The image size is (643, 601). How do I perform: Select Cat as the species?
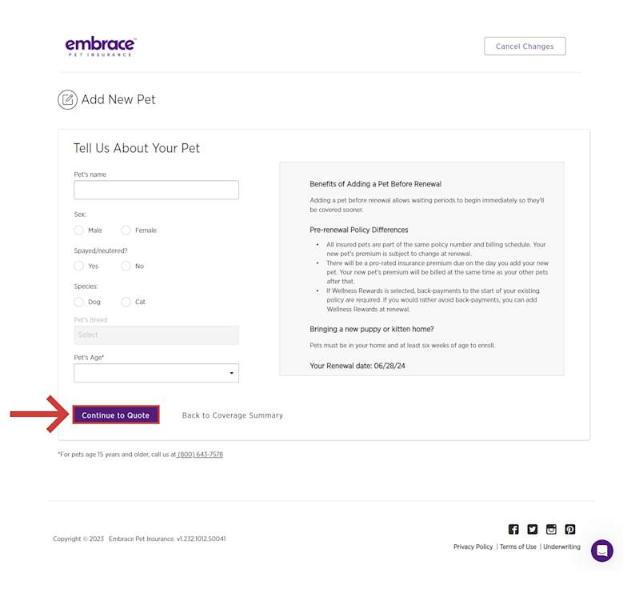pos(126,302)
